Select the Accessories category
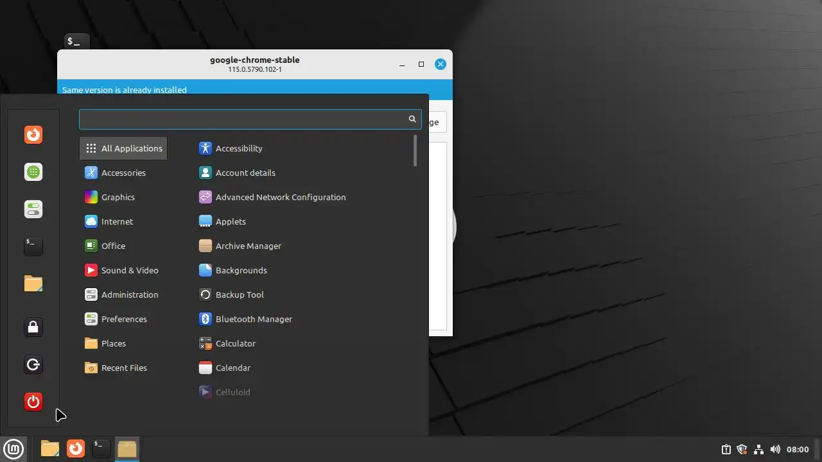This screenshot has height=462, width=822. pyautogui.click(x=123, y=173)
